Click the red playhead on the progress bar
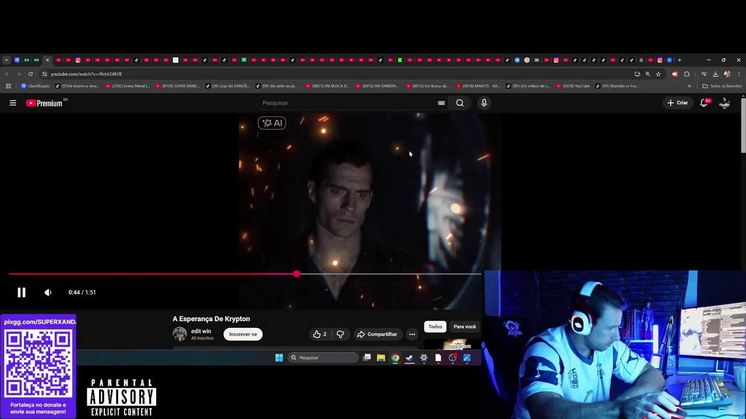Screen dimensions: 746x419 [x=297, y=274]
